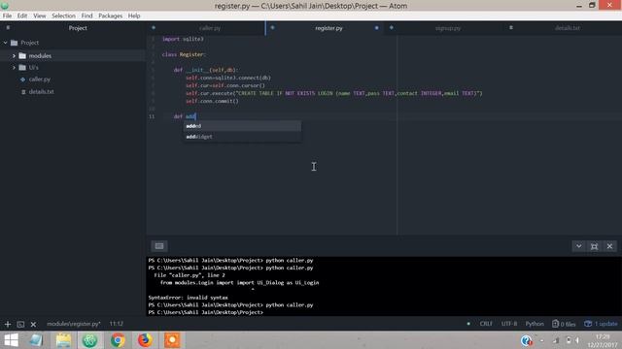
Task: Add a new terminal with plus icon
Action: pos(8,324)
